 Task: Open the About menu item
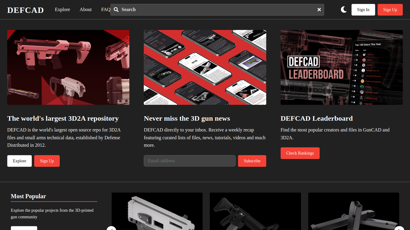click(x=86, y=10)
